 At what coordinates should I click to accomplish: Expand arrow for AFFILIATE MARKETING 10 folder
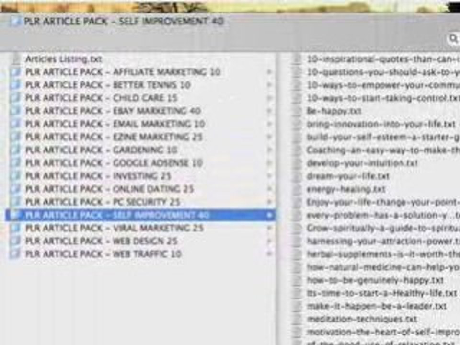tap(269, 72)
